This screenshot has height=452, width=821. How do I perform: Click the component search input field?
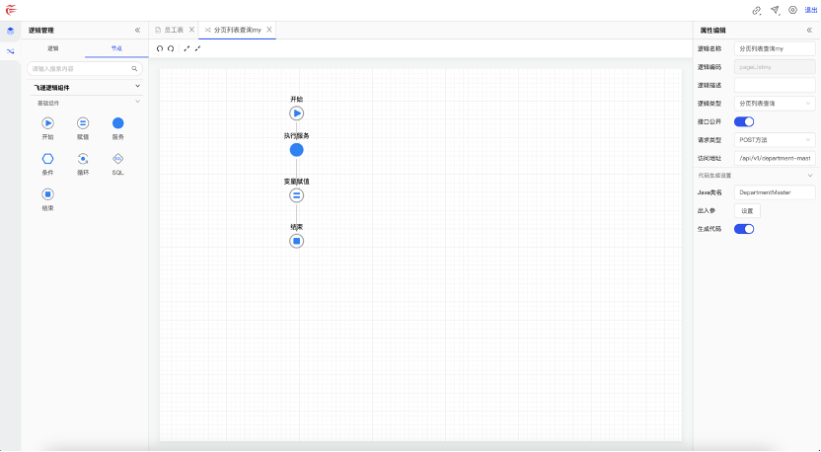(79, 69)
